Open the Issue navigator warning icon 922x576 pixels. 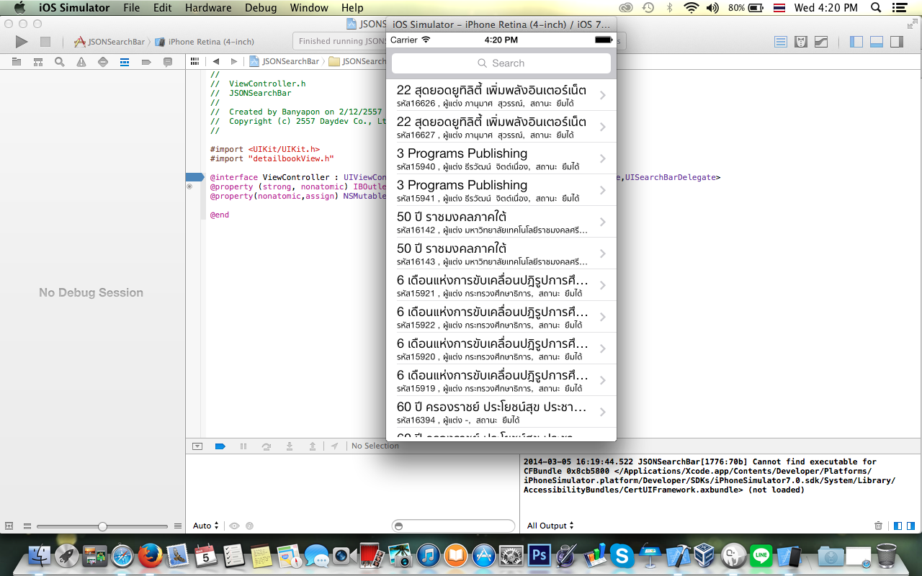(x=81, y=62)
